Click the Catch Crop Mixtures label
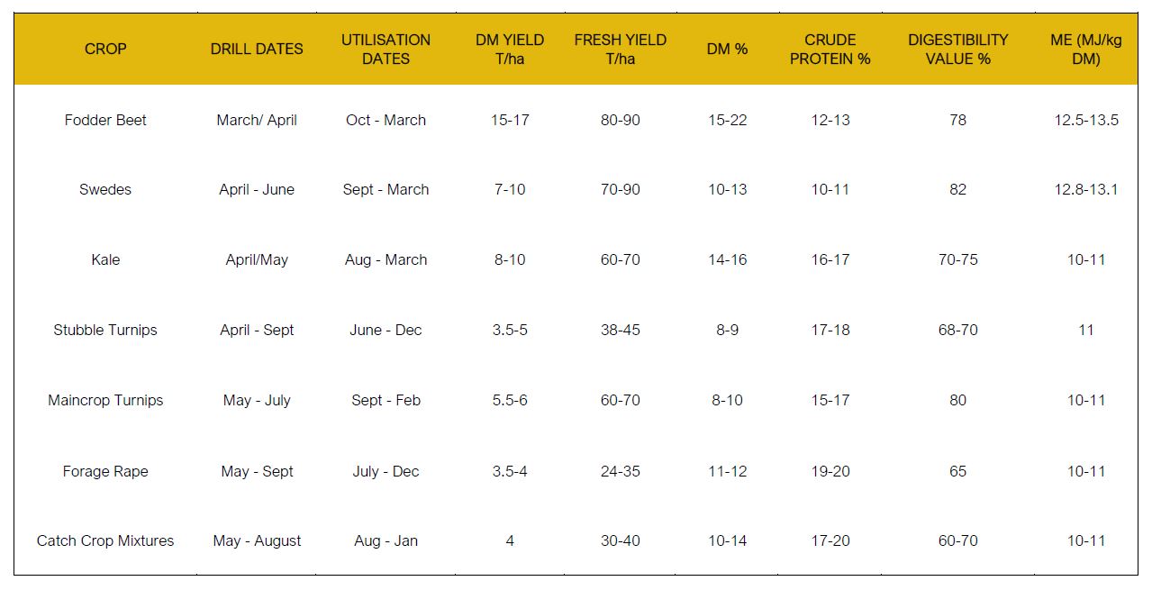 (105, 540)
